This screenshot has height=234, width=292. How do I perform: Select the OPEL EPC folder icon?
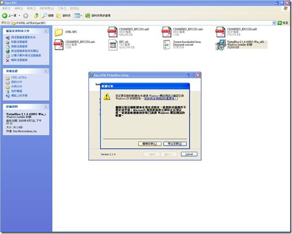click(58, 32)
